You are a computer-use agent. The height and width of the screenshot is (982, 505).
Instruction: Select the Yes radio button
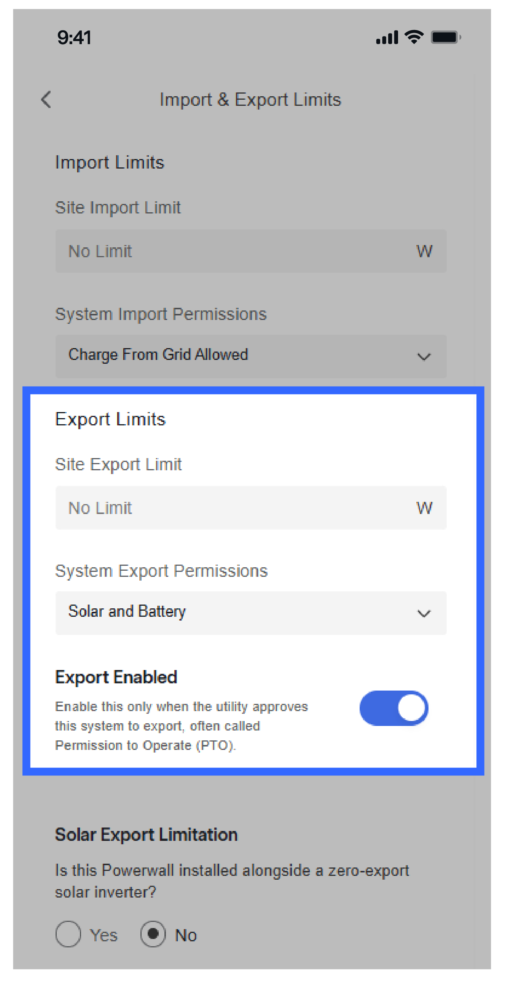point(68,934)
